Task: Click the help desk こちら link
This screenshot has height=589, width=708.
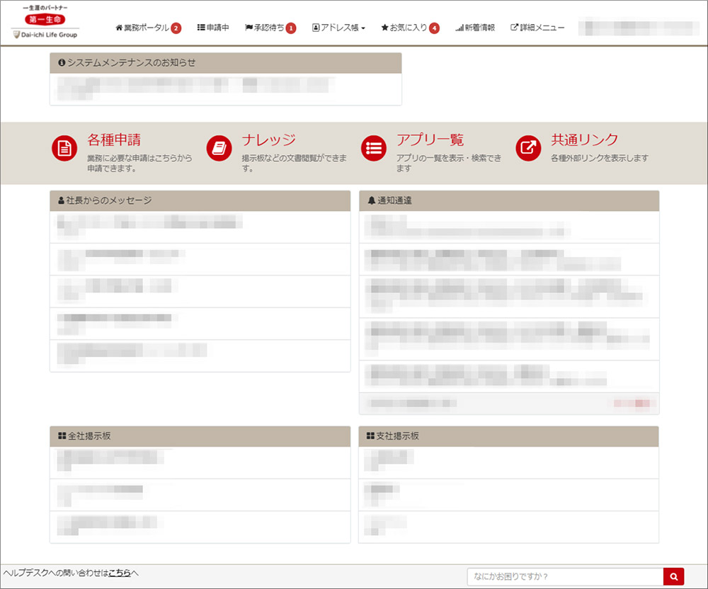Action: 120,573
